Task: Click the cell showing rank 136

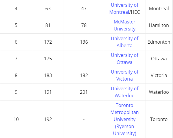Action: 84,42
